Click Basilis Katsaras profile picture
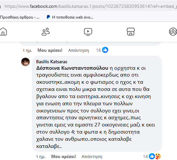This screenshot has height=160, width=177. click(x=25, y=62)
